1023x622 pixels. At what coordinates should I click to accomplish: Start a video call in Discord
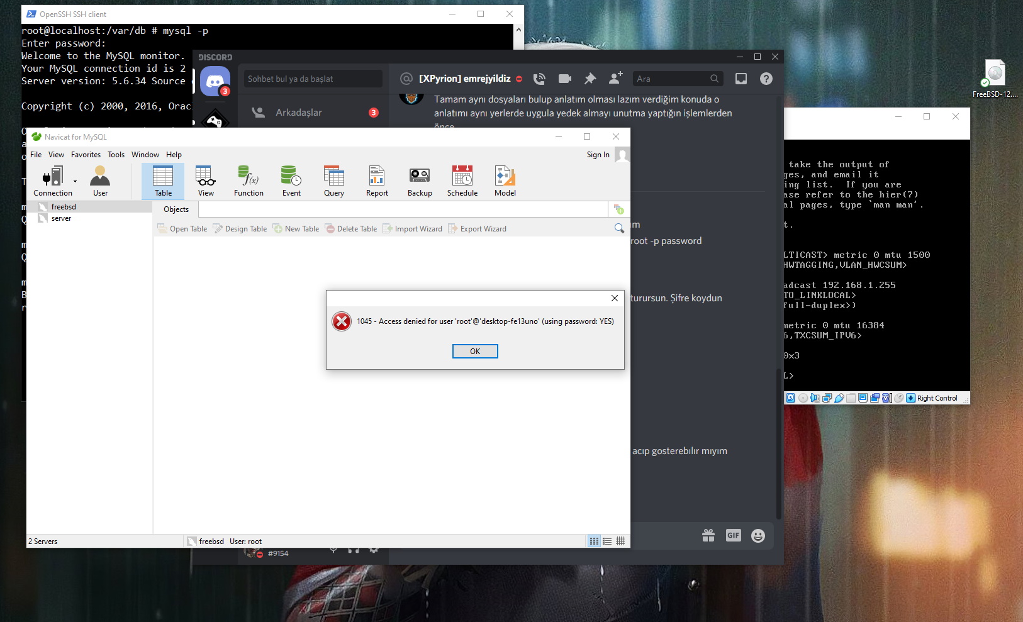[x=565, y=79]
